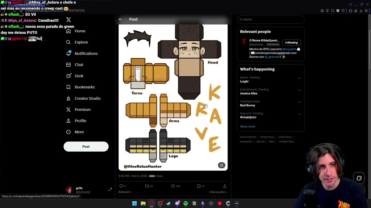Image resolution: width=371 pixels, height=208 pixels.
Task: Open options dots for Jessica Alba trend
Action: point(299,90)
